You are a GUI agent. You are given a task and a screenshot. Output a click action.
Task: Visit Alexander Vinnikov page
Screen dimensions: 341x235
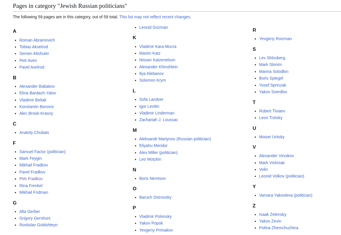(276, 156)
